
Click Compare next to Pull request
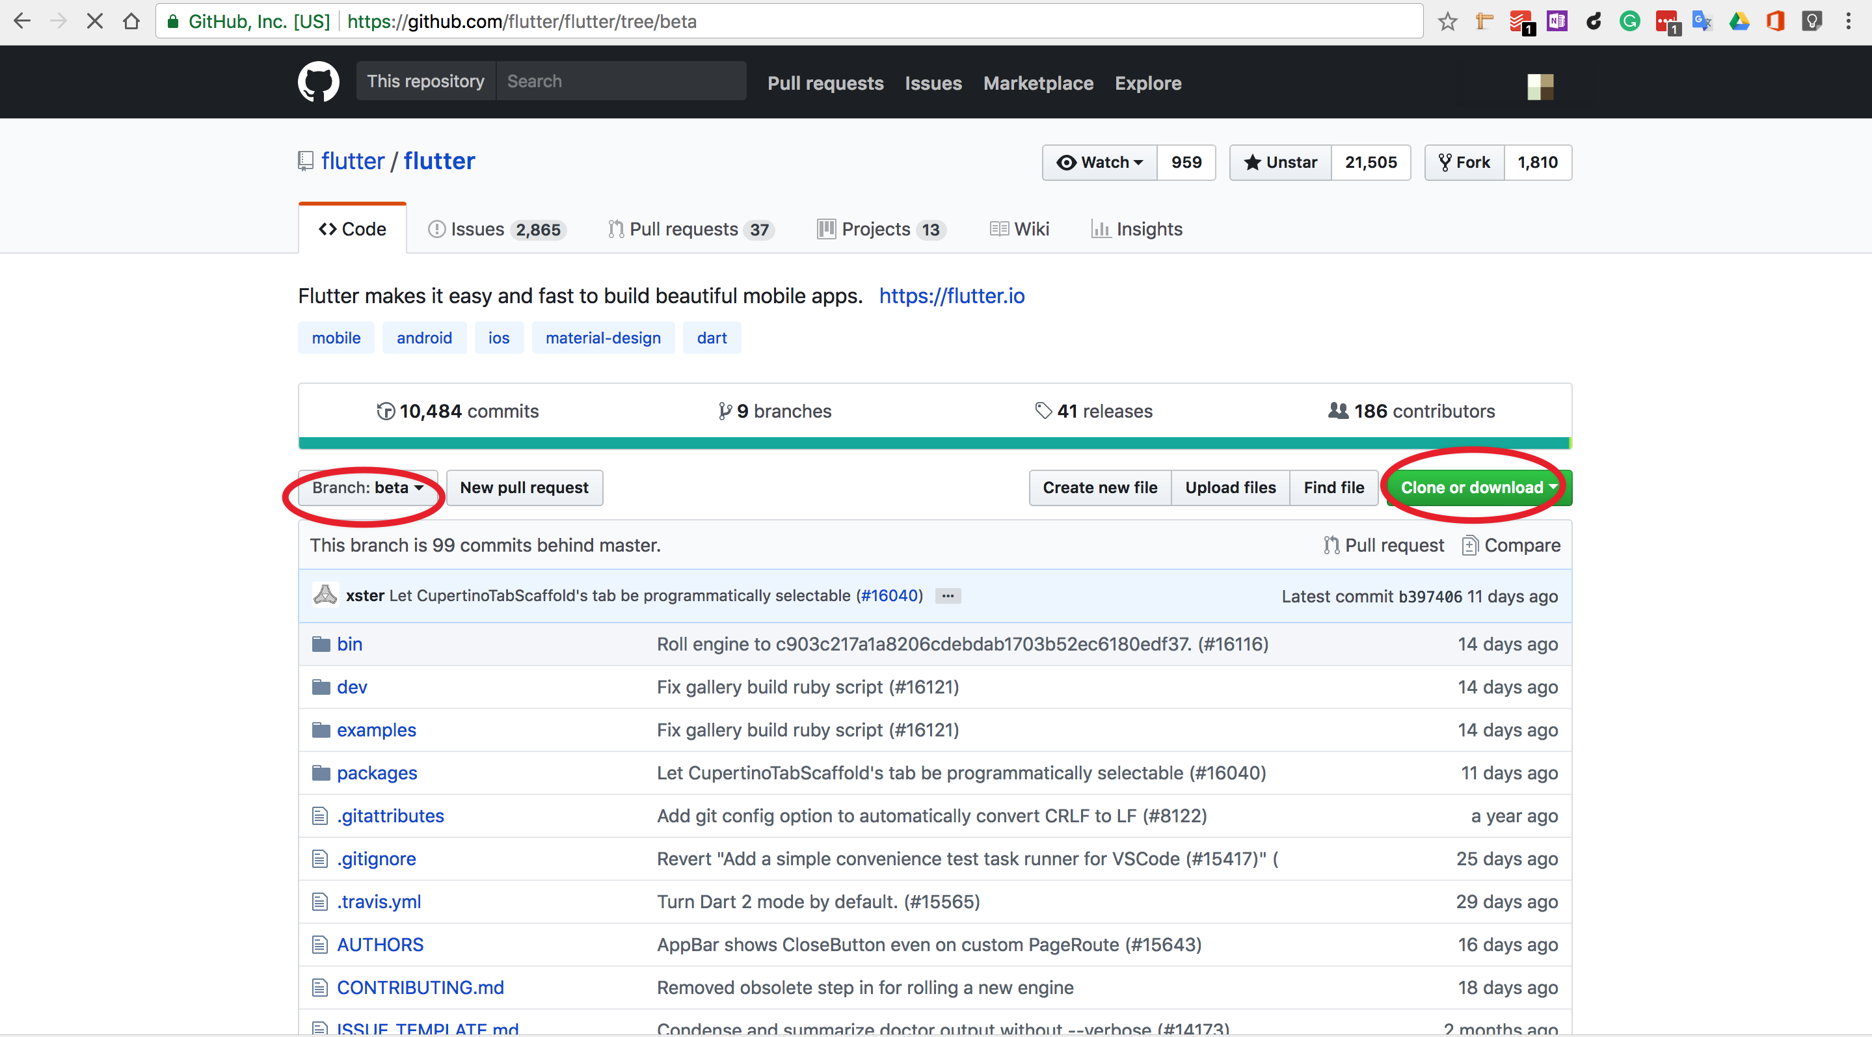pos(1511,545)
